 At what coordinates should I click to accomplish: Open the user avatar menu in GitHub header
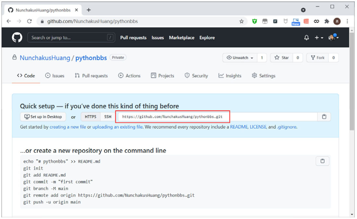(333, 37)
